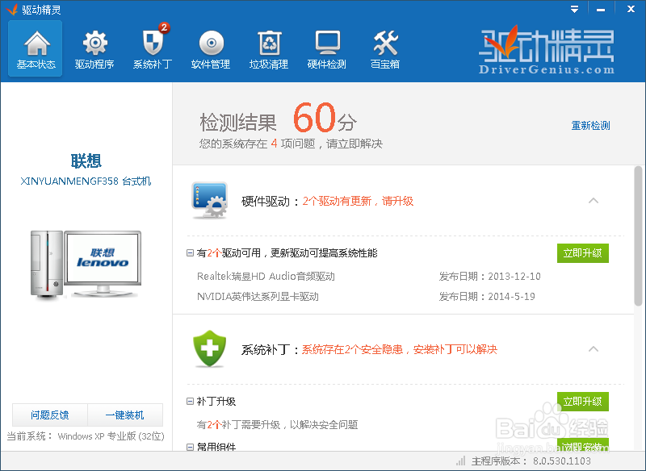Collapse the 有2个驱动可用 tree node
Screen dimensions: 646x471
190,253
